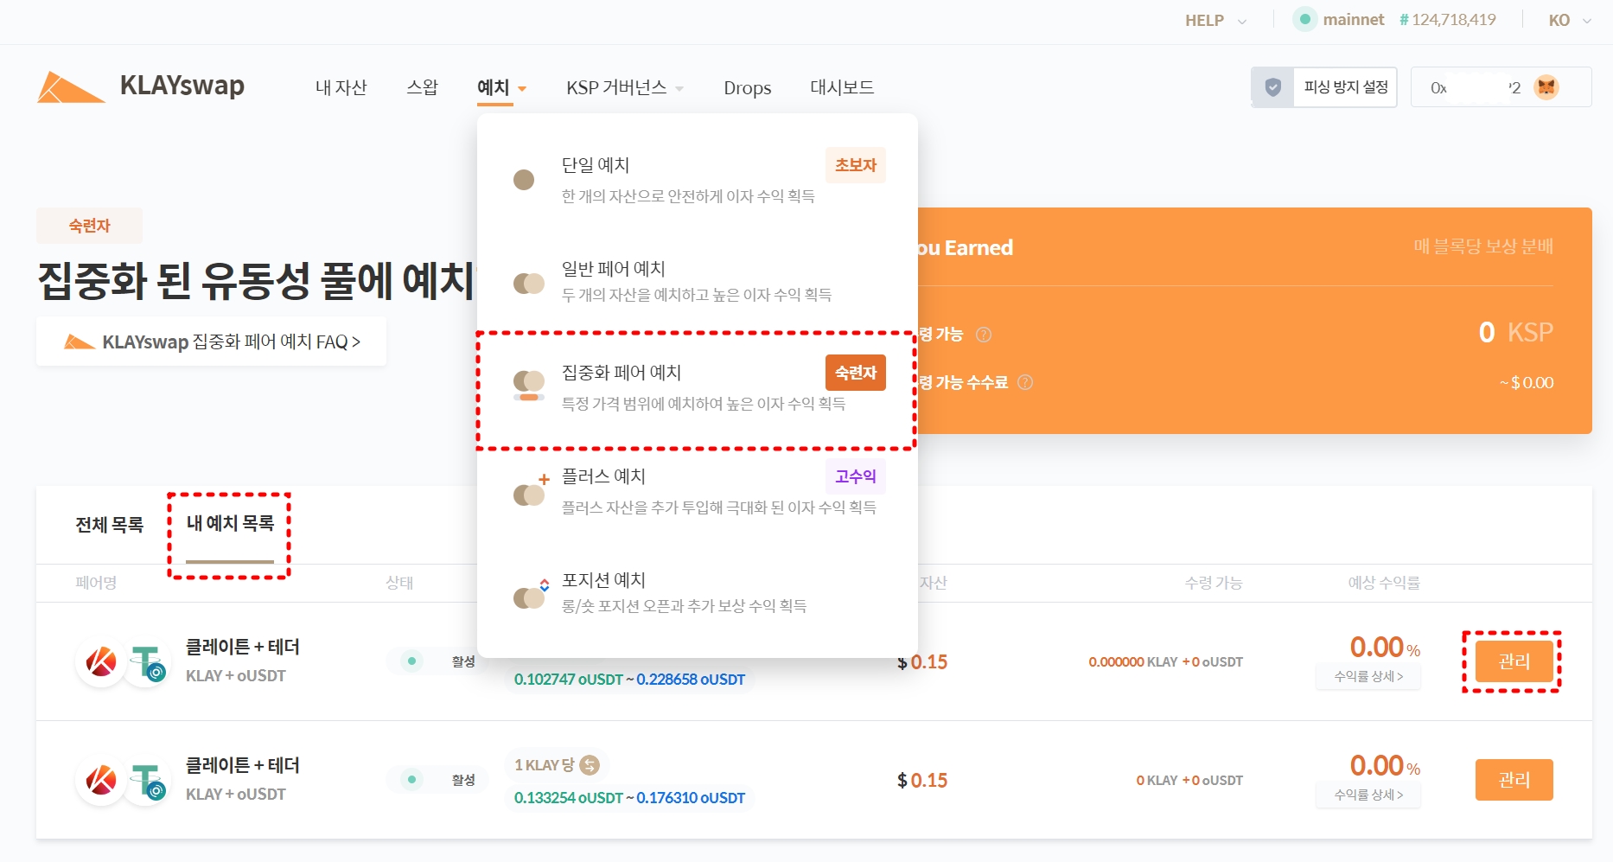Click the KLAY token icon in first row
The height and width of the screenshot is (862, 1613).
(x=101, y=662)
